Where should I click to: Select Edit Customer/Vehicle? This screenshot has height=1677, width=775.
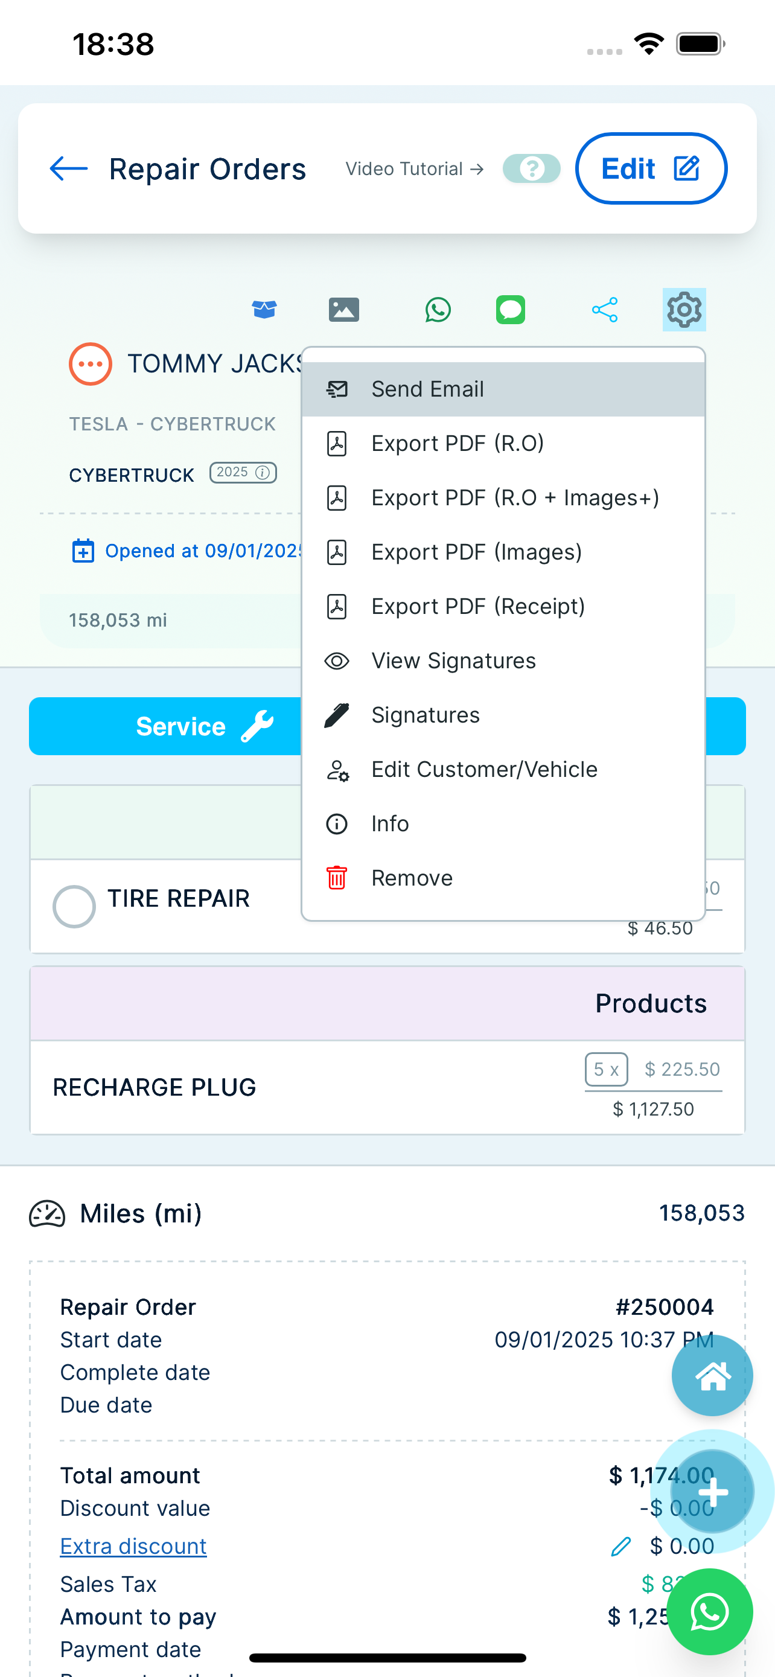[x=503, y=770]
